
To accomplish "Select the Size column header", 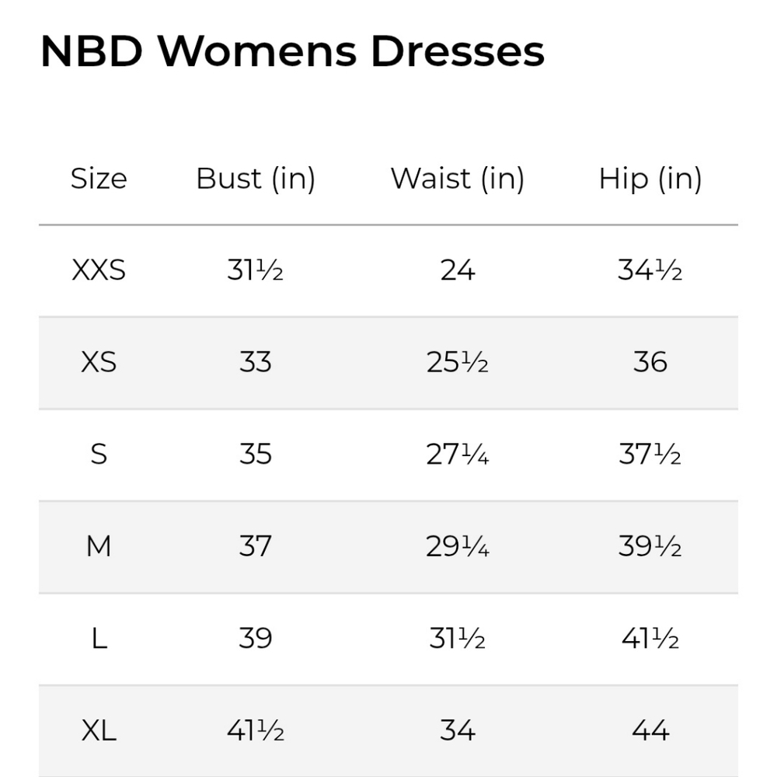I will pyautogui.click(x=99, y=179).
